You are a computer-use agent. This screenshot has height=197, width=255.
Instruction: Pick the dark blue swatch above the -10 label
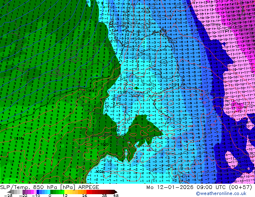coord(38,192)
